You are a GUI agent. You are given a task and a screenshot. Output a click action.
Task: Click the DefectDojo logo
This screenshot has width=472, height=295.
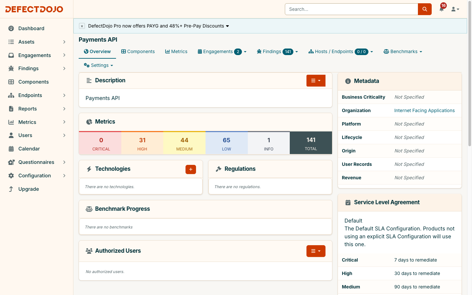pyautogui.click(x=34, y=9)
